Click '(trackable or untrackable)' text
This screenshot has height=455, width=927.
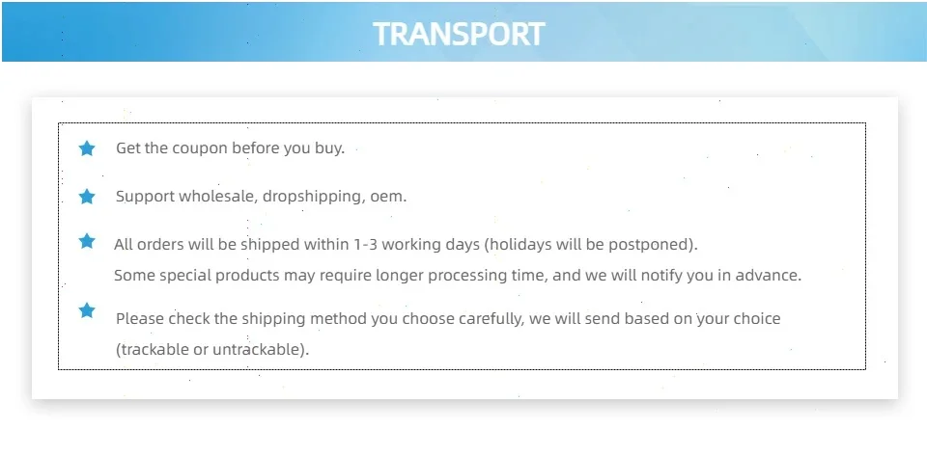(212, 349)
